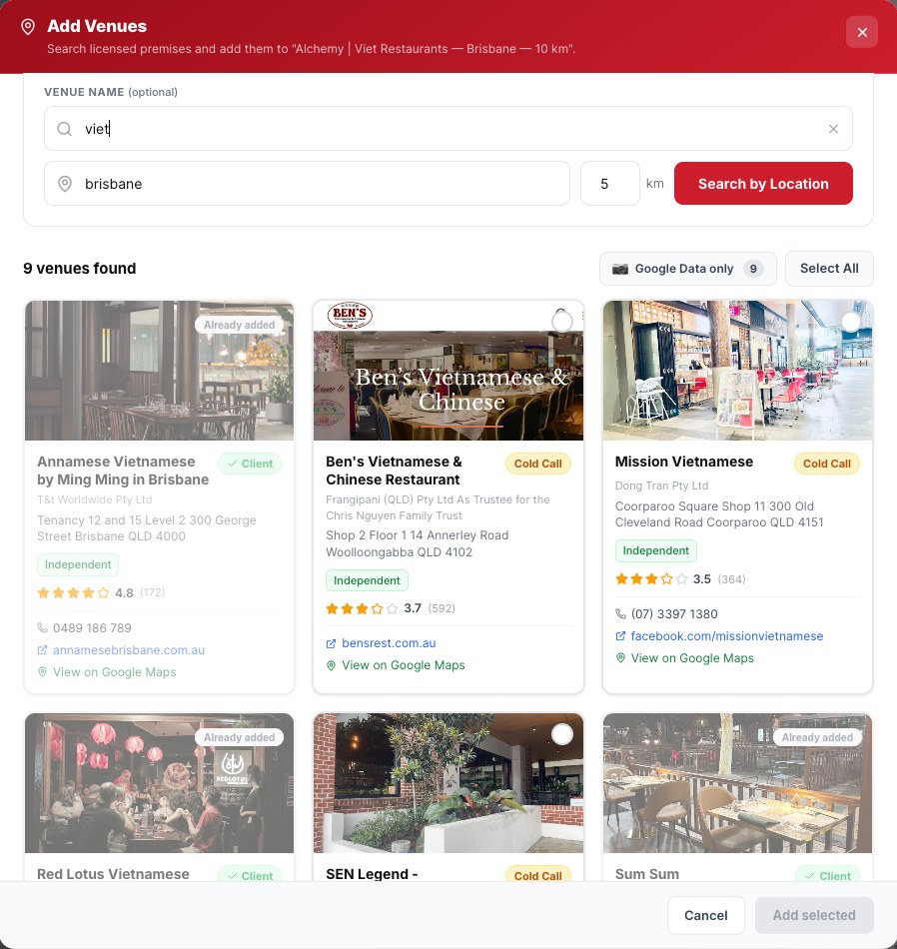Open View on Google Maps for Mission Vietnamese
Viewport: 897px width, 949px height.
click(x=692, y=658)
